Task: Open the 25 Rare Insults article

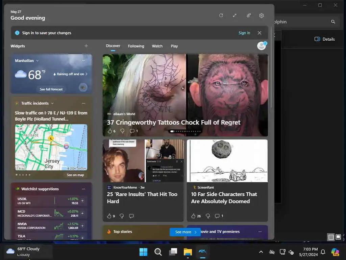Action: point(142,198)
